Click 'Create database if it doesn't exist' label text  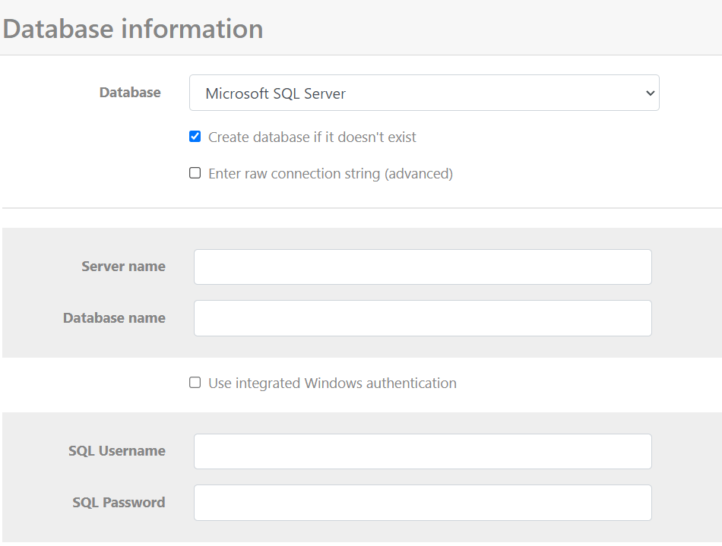coord(312,137)
